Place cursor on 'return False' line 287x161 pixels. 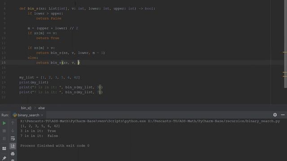49,18
